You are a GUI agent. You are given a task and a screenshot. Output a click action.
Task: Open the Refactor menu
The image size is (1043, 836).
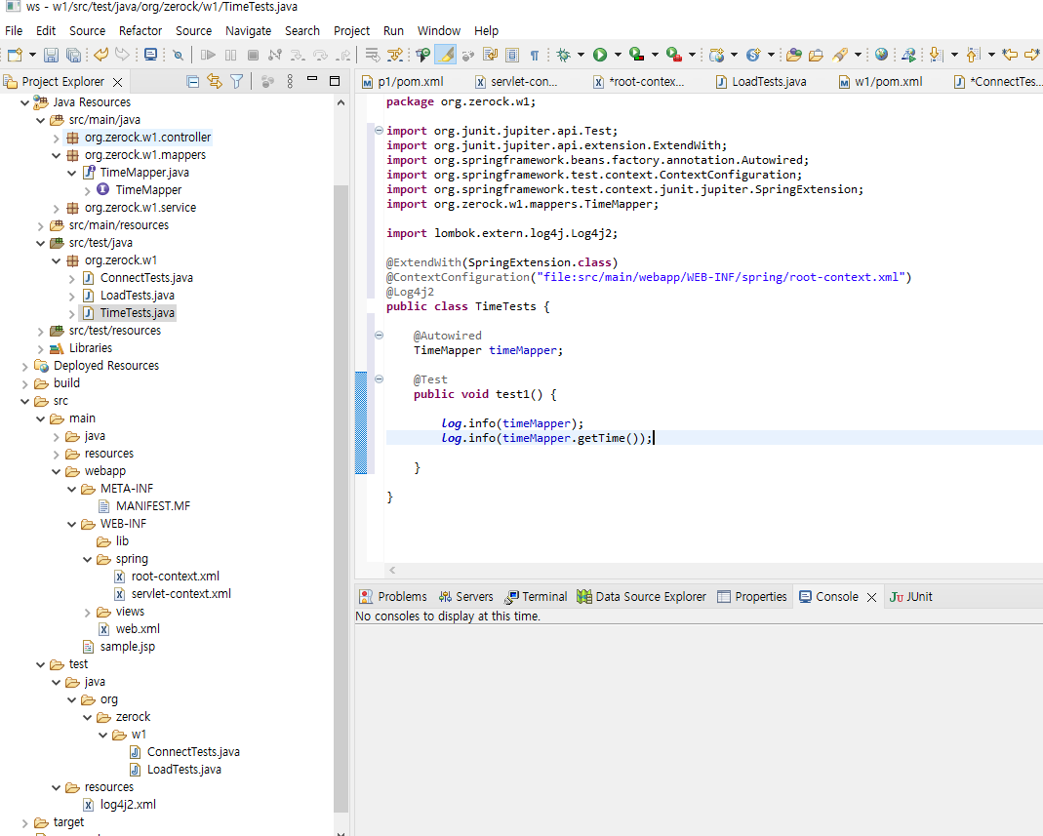click(x=140, y=30)
